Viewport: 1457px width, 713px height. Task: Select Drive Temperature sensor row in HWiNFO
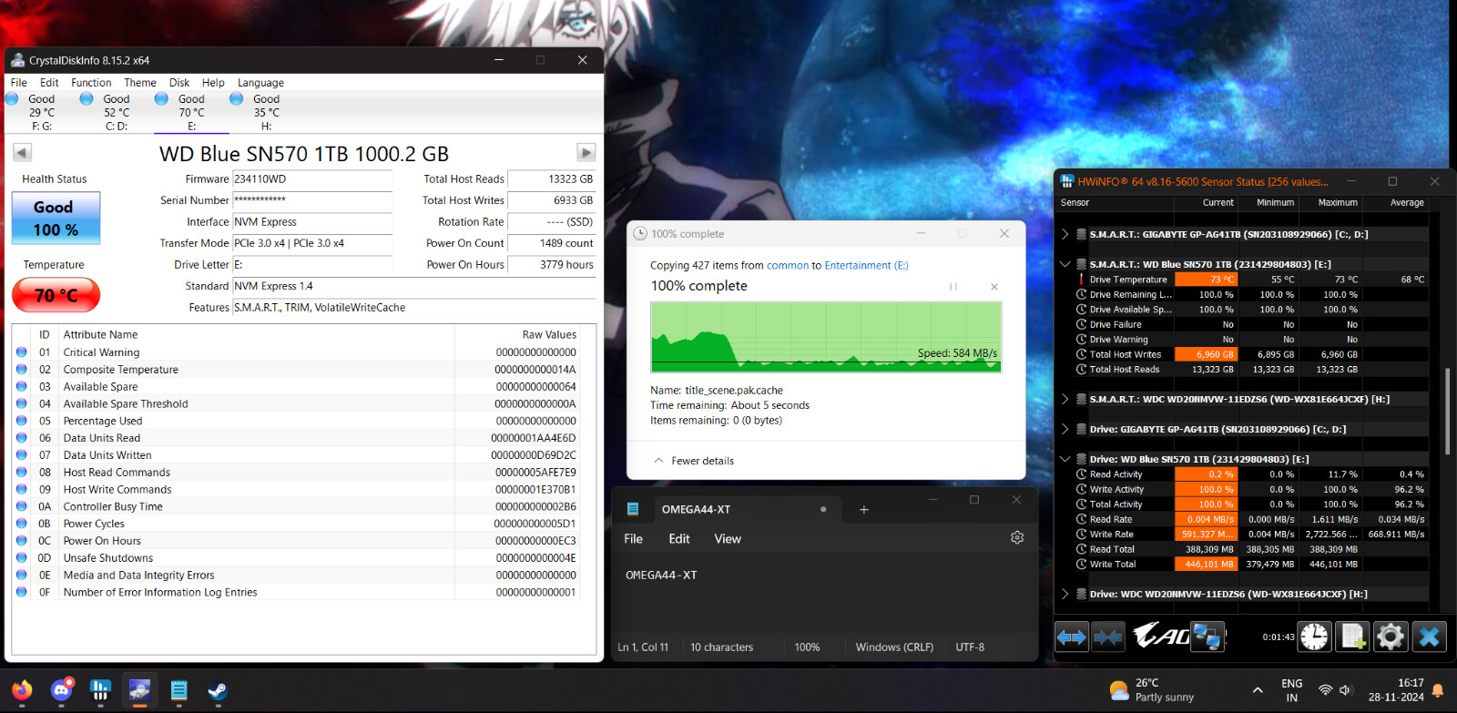pos(1251,280)
